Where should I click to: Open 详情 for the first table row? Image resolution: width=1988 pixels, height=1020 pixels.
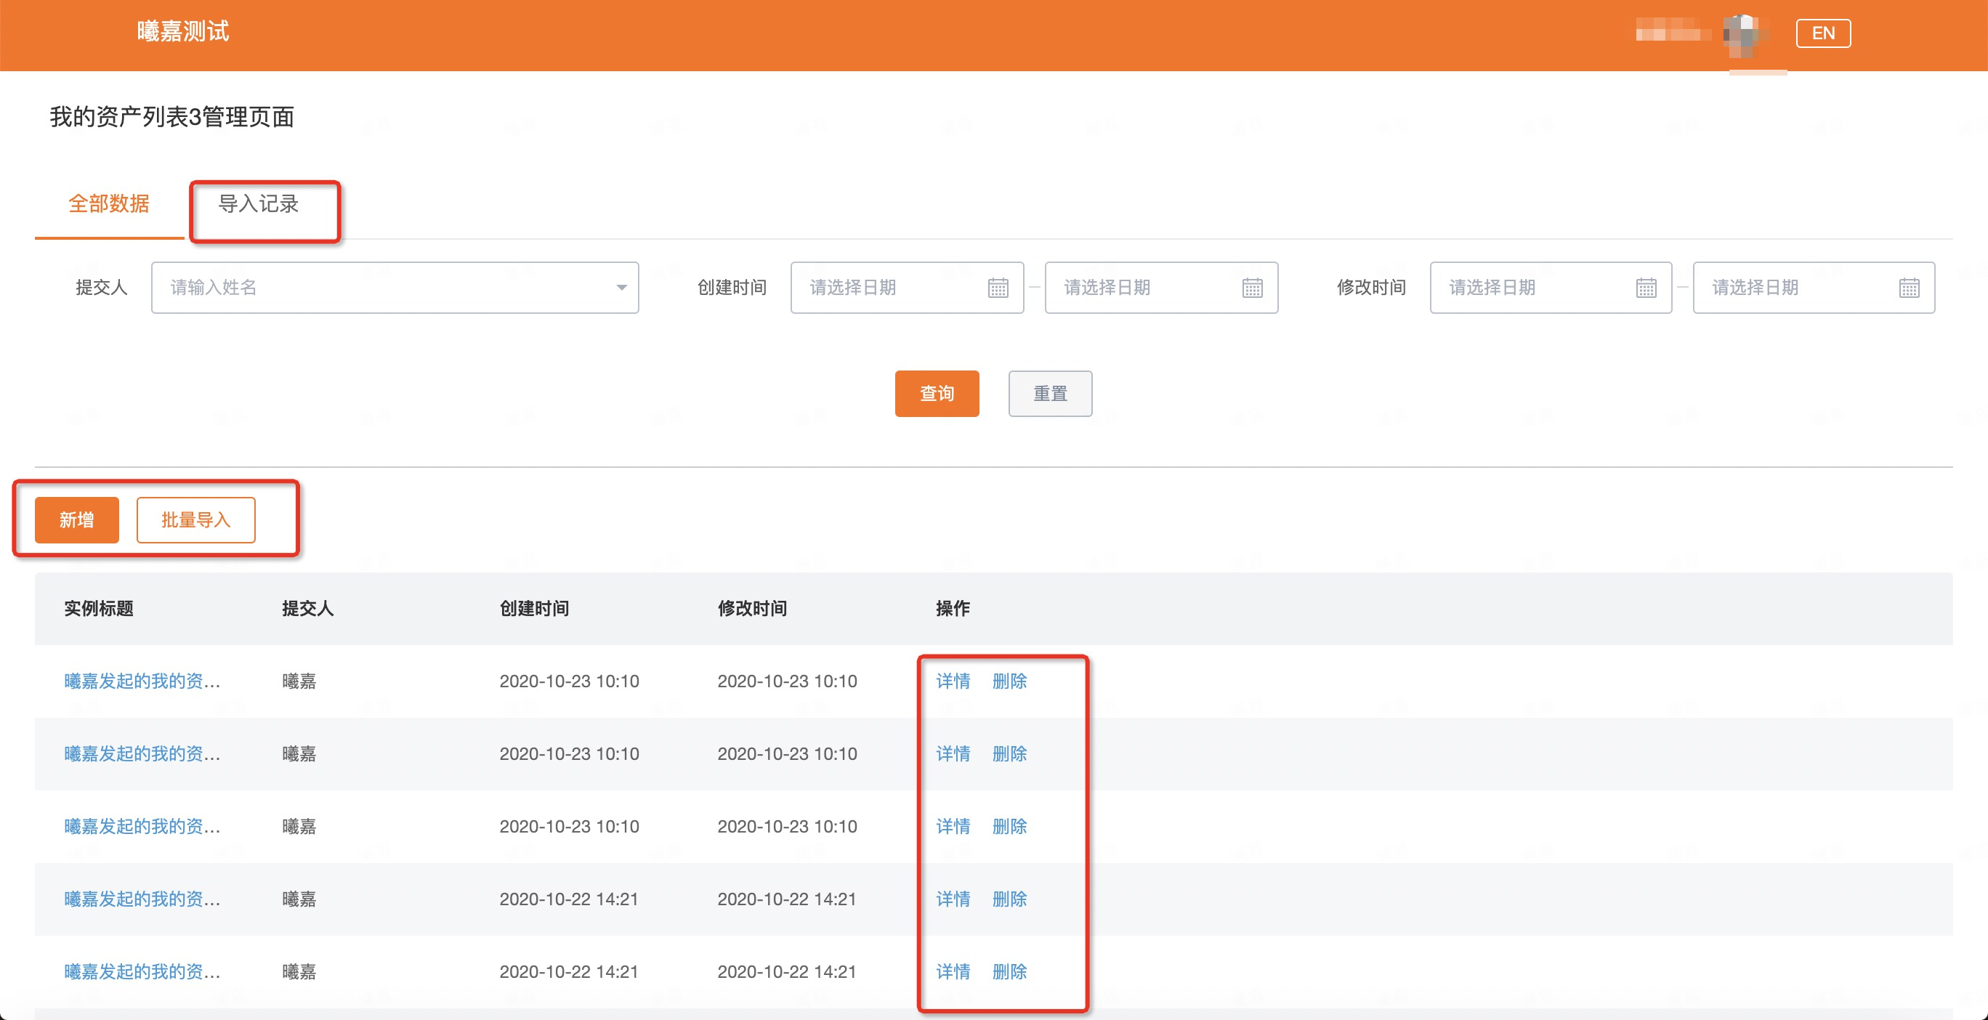953,681
